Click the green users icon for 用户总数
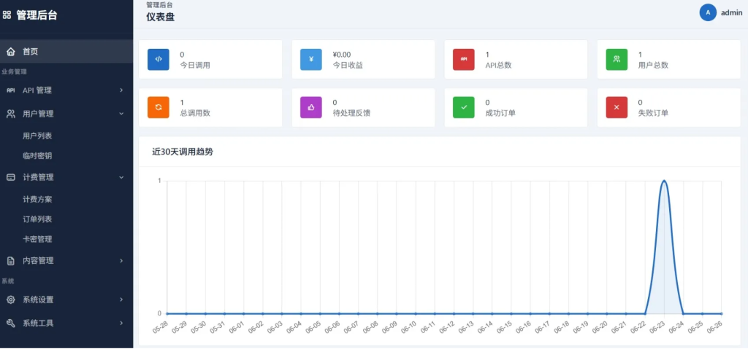 coord(617,60)
